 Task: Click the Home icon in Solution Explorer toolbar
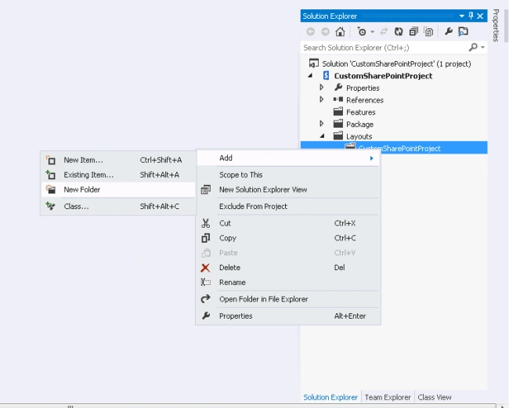340,32
